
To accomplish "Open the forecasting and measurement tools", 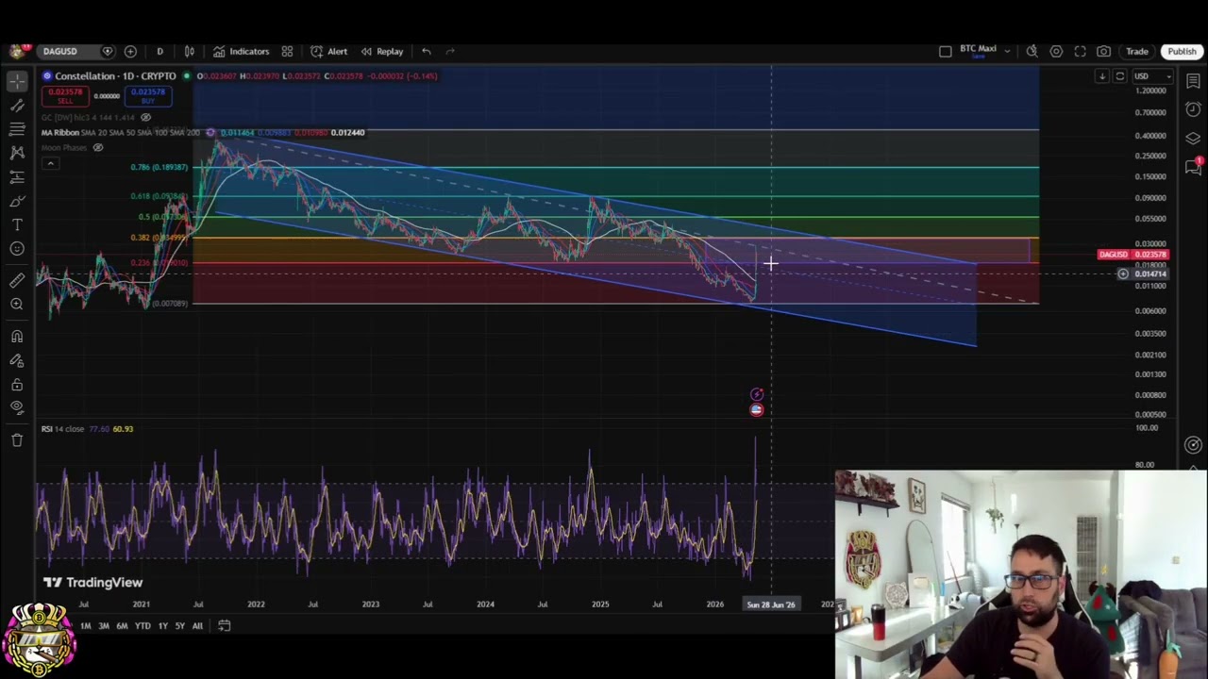I will [17, 176].
